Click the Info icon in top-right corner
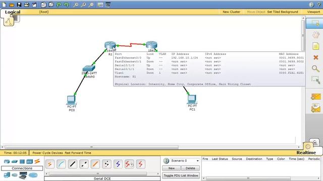This screenshot has width=323, height=181. point(311,5)
